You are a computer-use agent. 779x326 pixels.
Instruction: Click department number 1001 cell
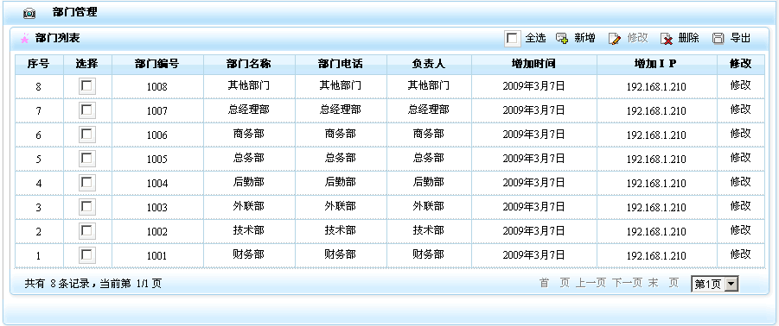click(x=157, y=255)
